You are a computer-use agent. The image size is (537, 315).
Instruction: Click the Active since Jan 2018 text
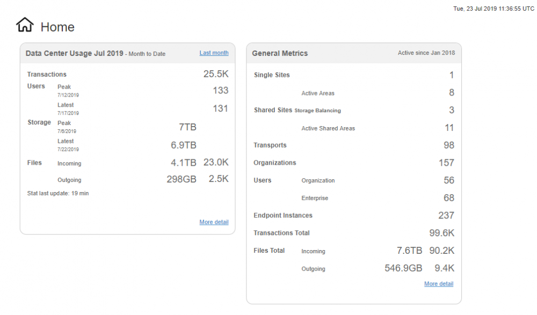pyautogui.click(x=426, y=53)
